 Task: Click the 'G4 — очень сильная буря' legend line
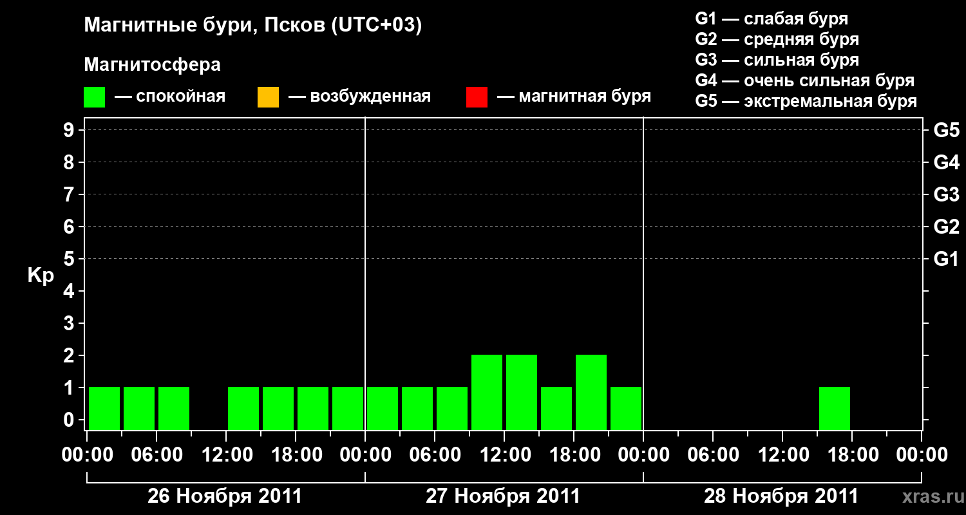coord(805,80)
